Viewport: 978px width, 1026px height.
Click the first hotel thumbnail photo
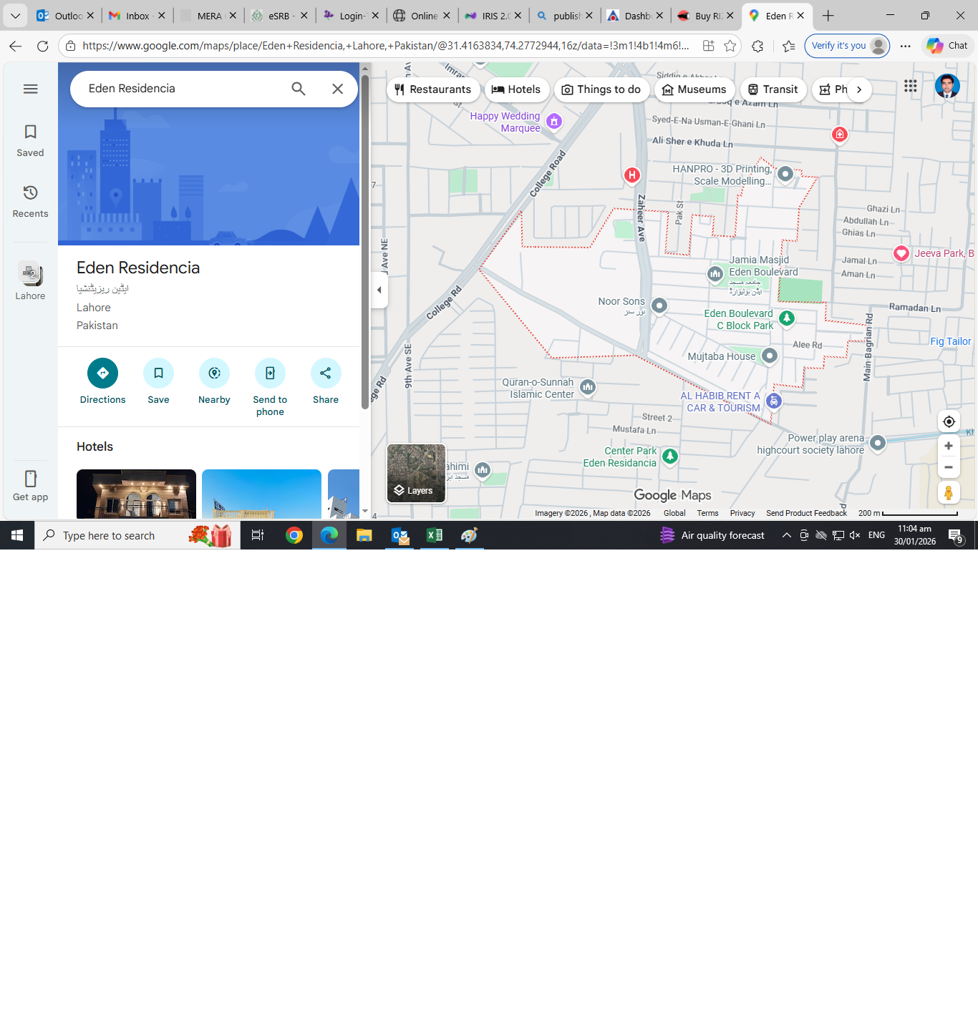pyautogui.click(x=136, y=494)
